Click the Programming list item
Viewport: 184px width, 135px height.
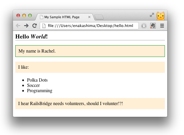click(39, 91)
